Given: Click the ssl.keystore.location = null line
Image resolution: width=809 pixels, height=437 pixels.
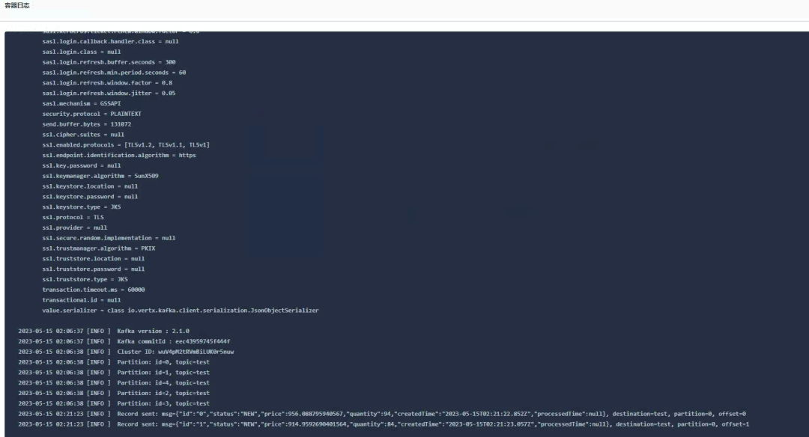Looking at the screenshot, I should point(91,186).
